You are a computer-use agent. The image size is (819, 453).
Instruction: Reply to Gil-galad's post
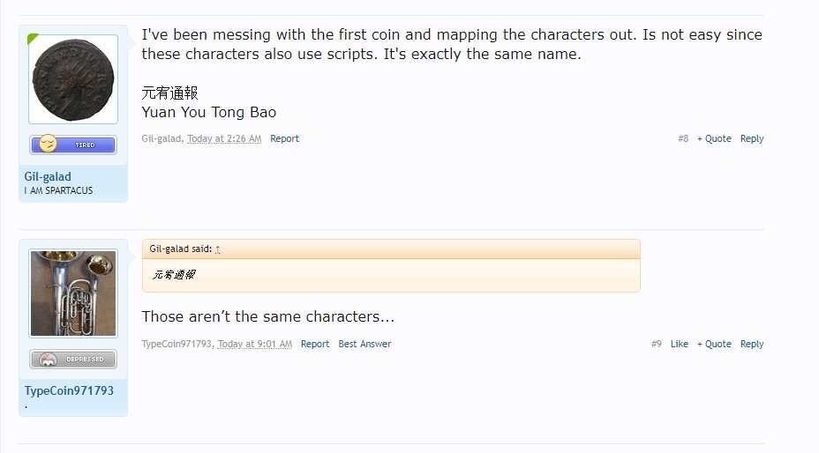[752, 138]
